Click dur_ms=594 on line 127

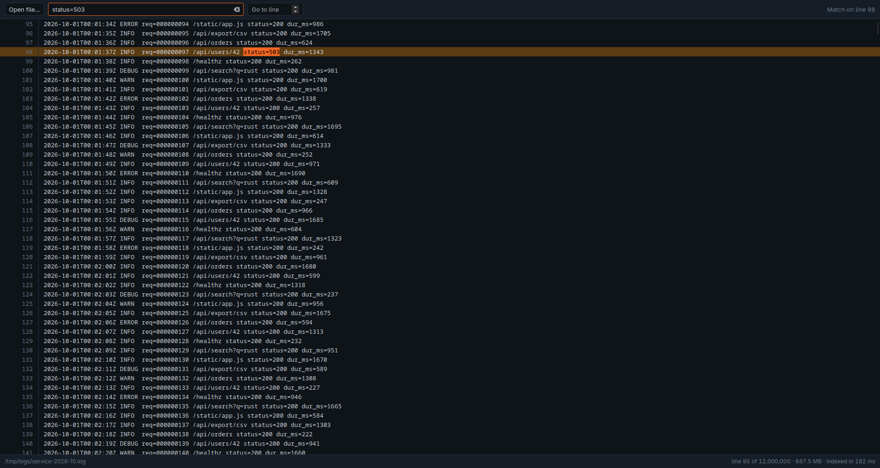pos(295,323)
